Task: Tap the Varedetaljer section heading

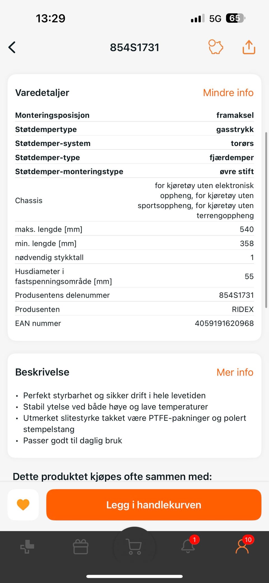Action: point(42,93)
